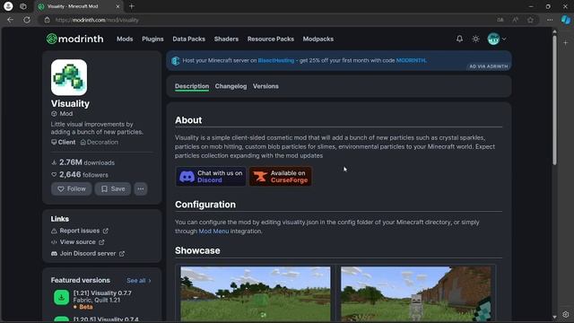The height and width of the screenshot is (323, 574).
Task: Click the page vertical scrollbar
Action: click(x=554, y=100)
